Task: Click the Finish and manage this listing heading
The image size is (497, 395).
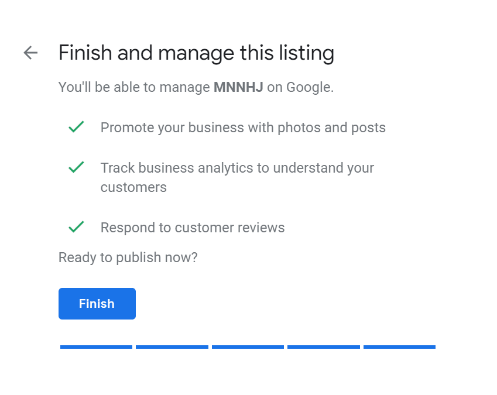Action: pos(196,53)
